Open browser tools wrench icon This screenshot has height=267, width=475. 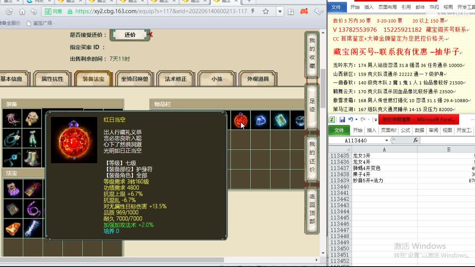point(317,12)
